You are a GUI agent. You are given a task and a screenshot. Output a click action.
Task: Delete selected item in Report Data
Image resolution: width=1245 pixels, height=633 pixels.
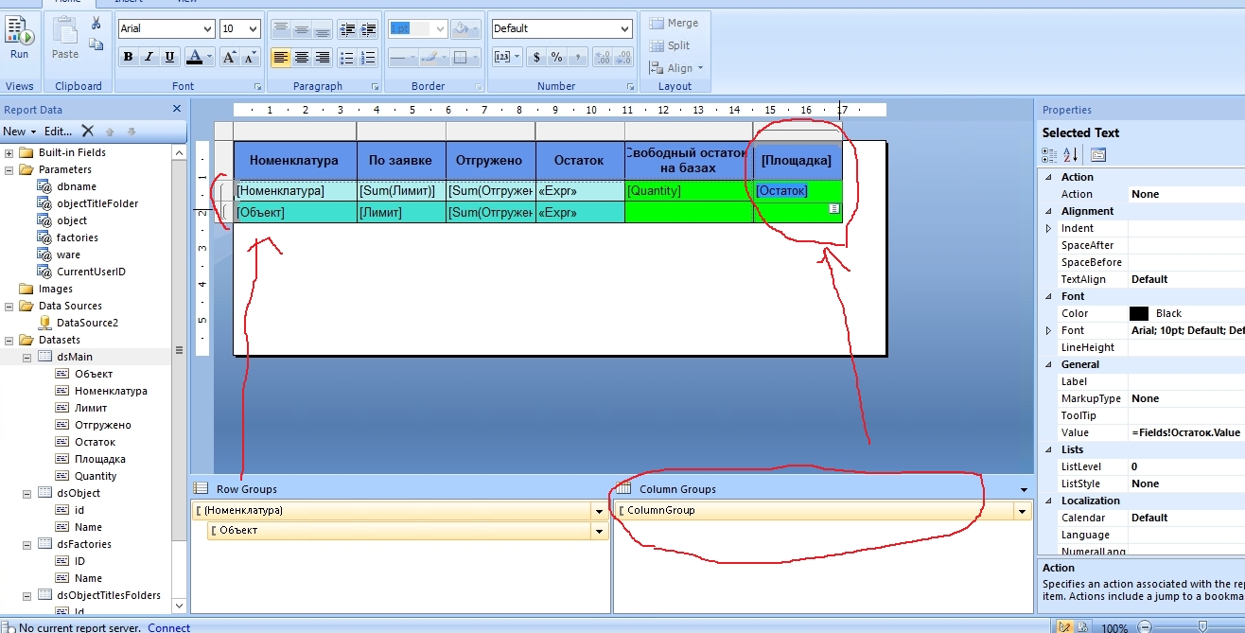click(x=88, y=132)
